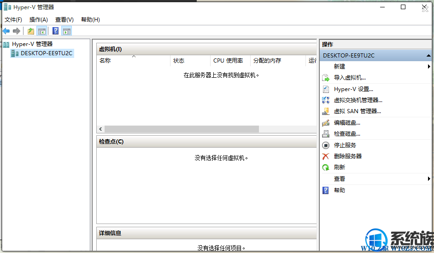Toggle the Action pane toolbar icon
434x253 pixels.
tap(67, 31)
